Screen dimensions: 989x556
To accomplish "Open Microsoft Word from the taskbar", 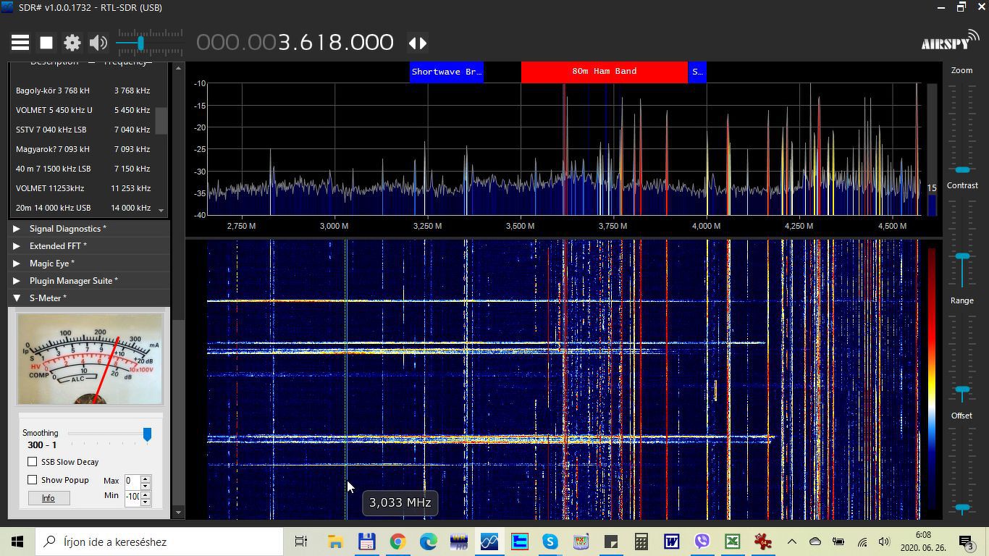I will point(671,542).
